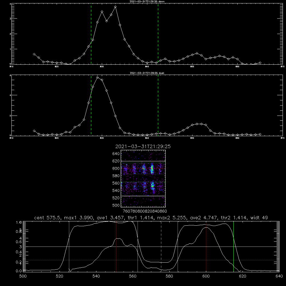Image resolution: width=286 pixels, height=286 pixels.
Task: Click the red dotted line at 600
Action: (206, 247)
